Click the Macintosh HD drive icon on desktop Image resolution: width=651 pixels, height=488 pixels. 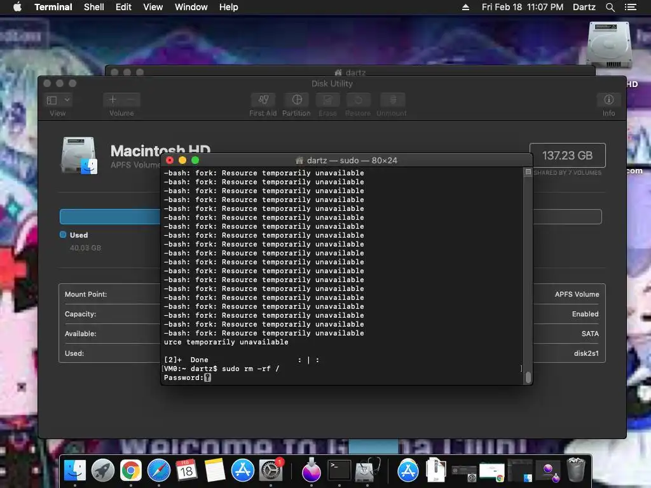(608, 45)
